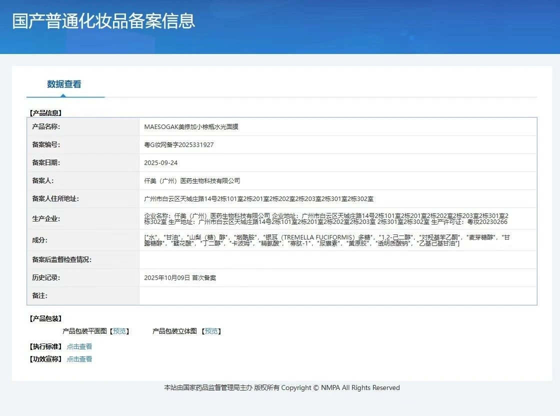Click the page title 国产普通化妆品备案信息
Screen dimensions: 560x416
103,20
